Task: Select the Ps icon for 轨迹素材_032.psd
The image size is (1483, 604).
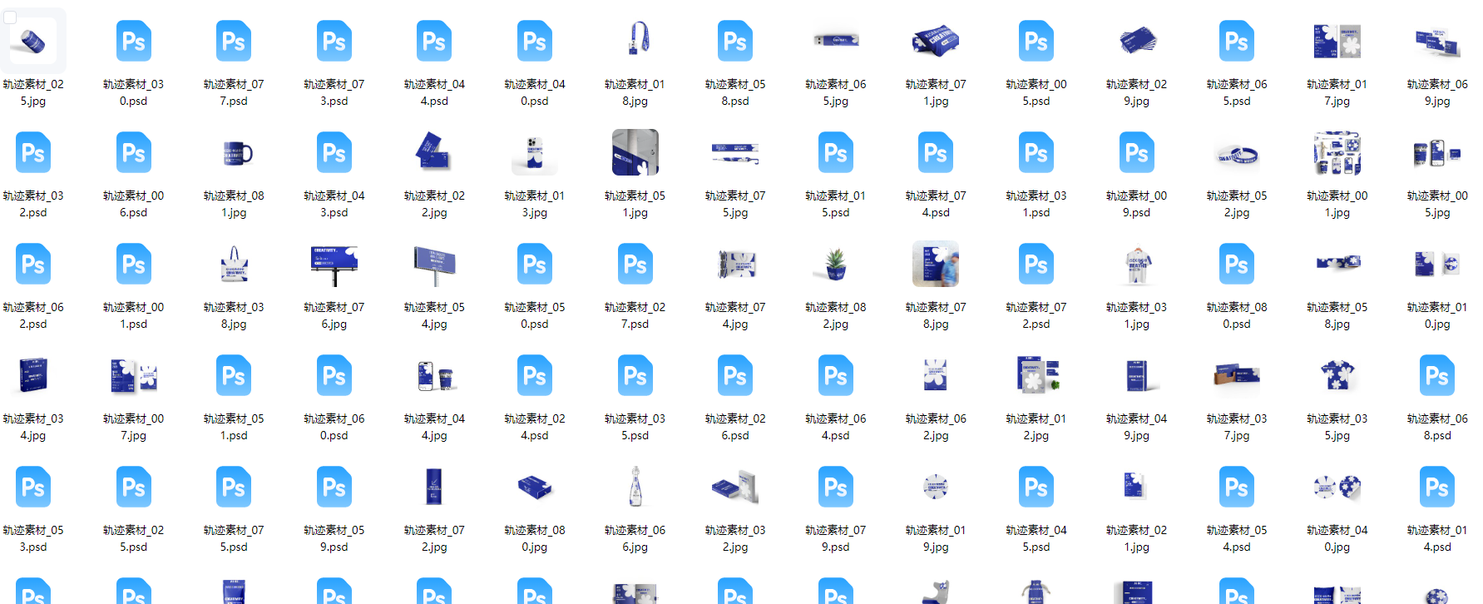Action: tap(33, 152)
